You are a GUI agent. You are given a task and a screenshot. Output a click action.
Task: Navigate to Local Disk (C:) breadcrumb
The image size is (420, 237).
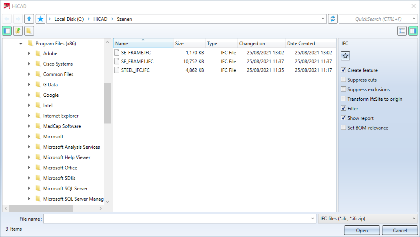(69, 19)
